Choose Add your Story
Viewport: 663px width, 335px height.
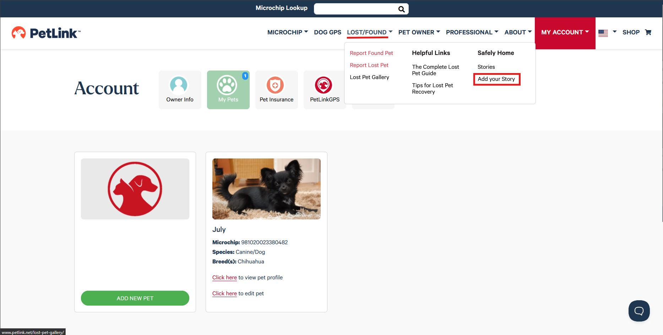pos(496,79)
